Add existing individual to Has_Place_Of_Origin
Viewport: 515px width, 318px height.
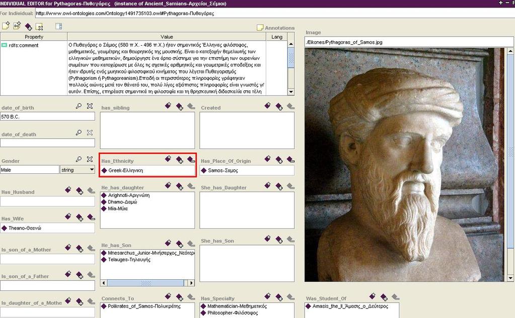(279, 160)
